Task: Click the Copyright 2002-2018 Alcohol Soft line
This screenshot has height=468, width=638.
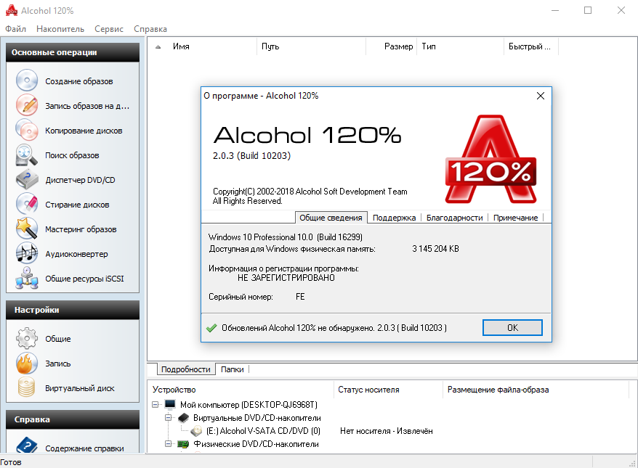Action: point(310,192)
